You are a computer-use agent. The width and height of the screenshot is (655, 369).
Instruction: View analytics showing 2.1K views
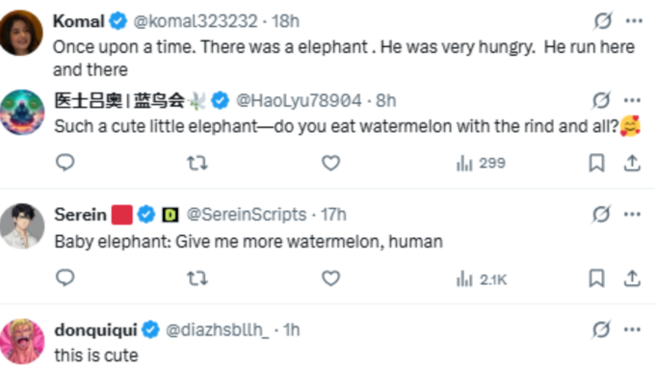coord(482,278)
